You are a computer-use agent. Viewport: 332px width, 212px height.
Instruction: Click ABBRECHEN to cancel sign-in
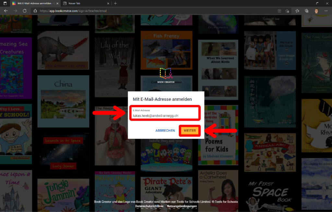coord(165,131)
